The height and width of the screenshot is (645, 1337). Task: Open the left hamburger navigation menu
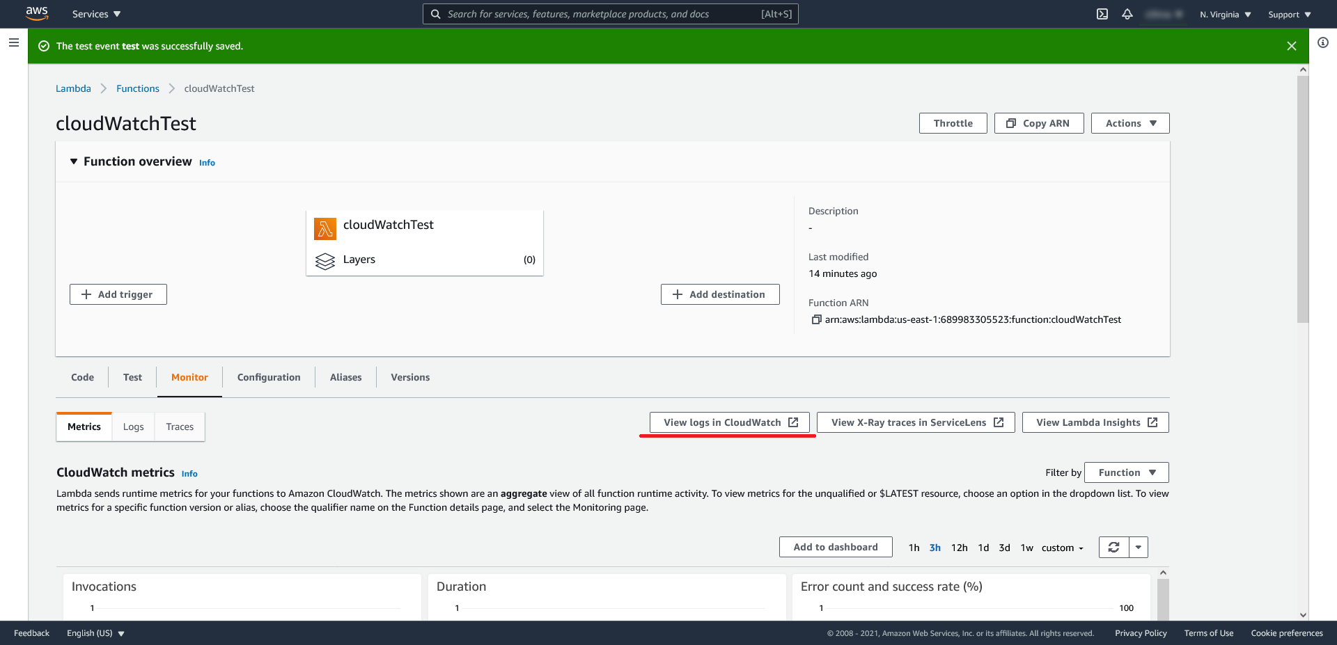click(x=13, y=42)
